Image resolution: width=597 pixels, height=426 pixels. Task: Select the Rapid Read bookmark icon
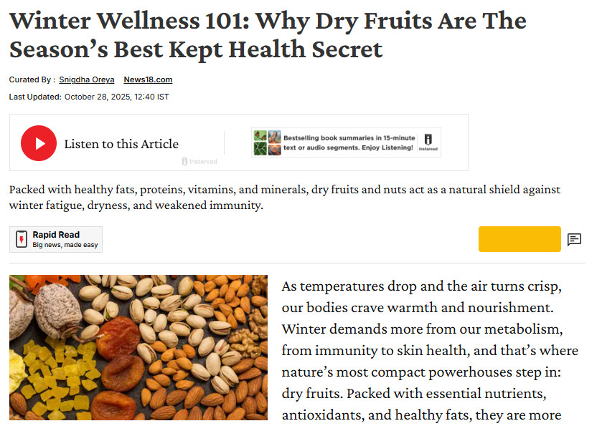tap(21, 238)
